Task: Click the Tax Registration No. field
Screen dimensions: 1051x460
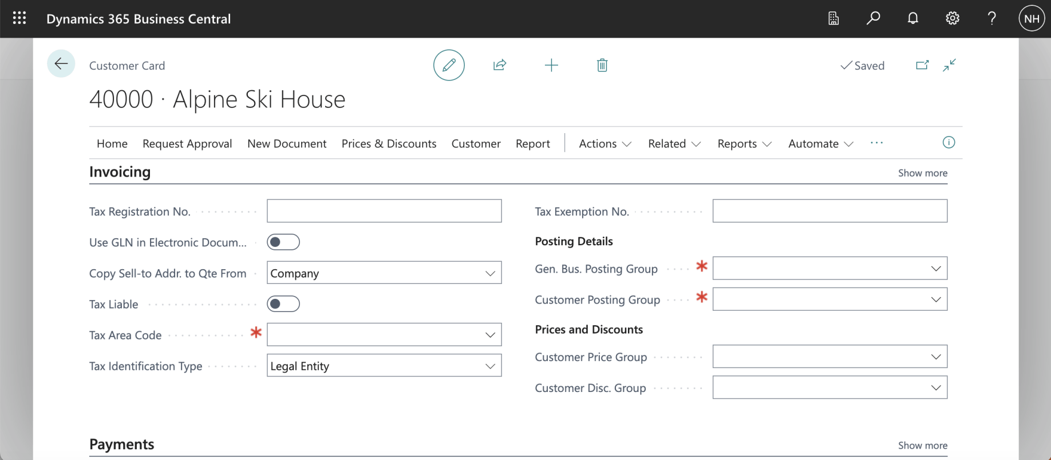Action: 384,211
